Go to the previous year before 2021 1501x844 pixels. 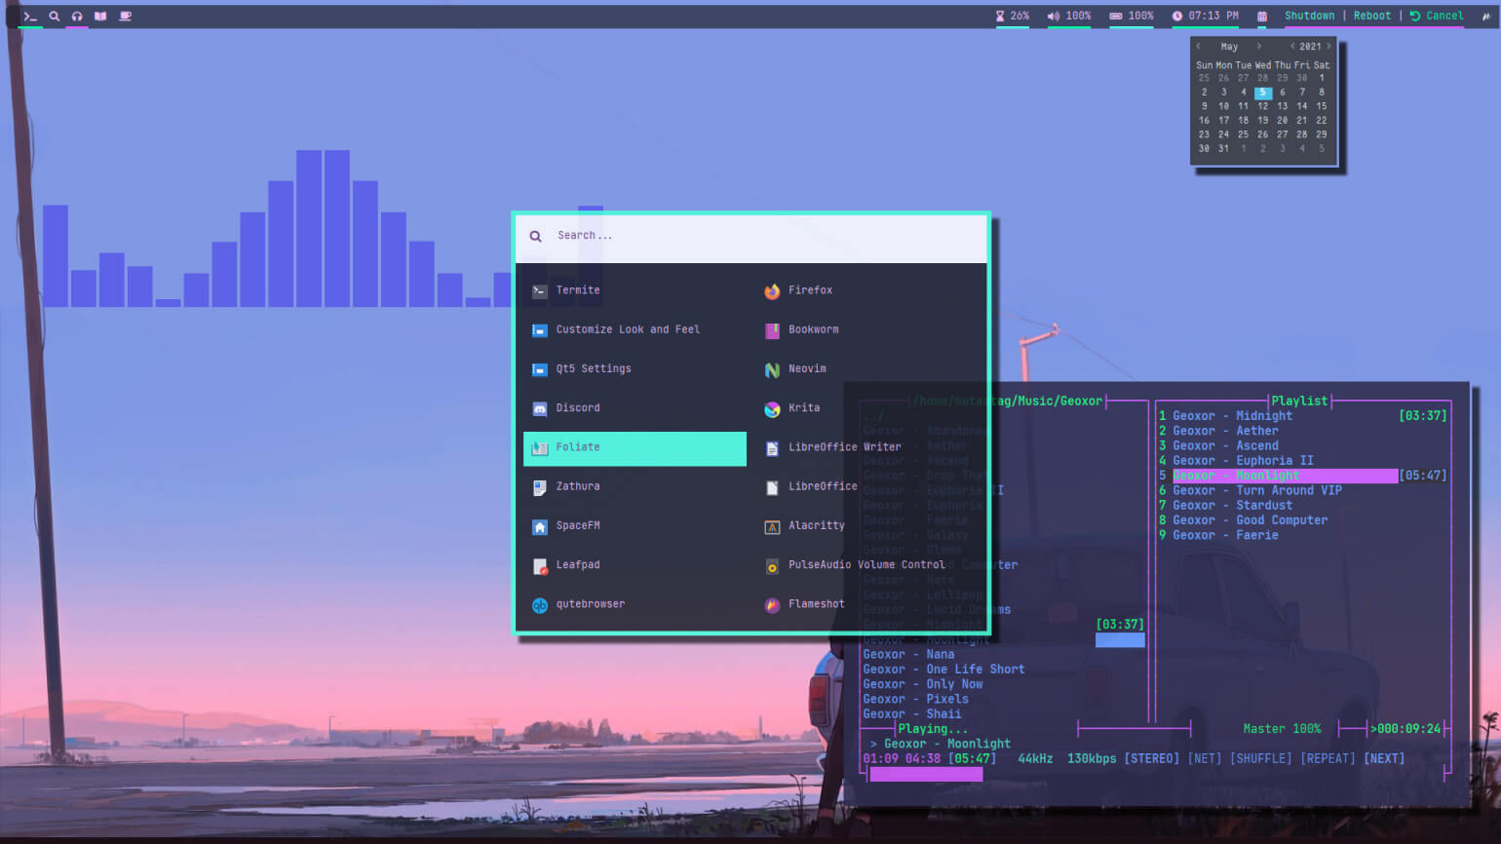(x=1292, y=46)
